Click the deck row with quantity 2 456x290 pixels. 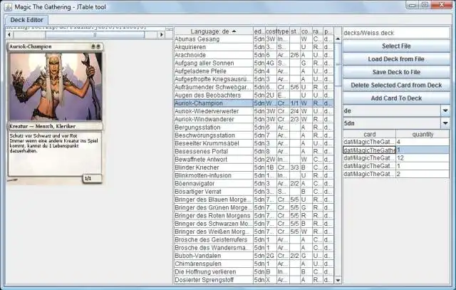point(396,175)
